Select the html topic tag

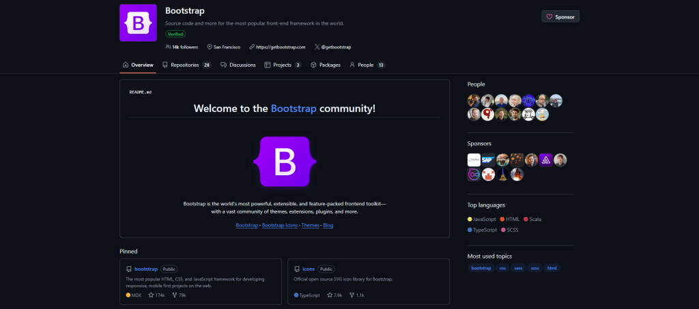click(552, 268)
